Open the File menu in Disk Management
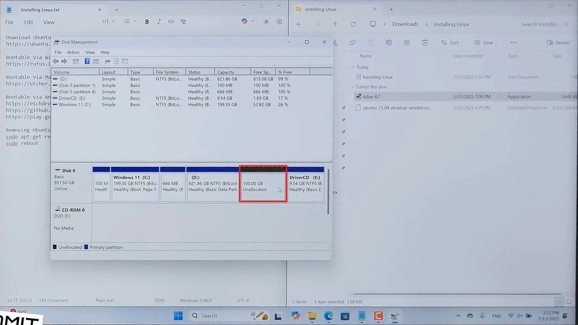The height and width of the screenshot is (325, 578). point(58,52)
